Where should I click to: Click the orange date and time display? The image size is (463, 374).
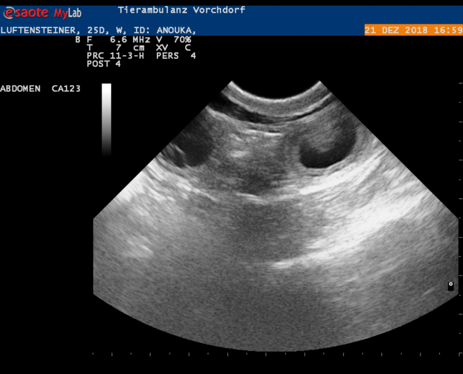click(x=413, y=30)
